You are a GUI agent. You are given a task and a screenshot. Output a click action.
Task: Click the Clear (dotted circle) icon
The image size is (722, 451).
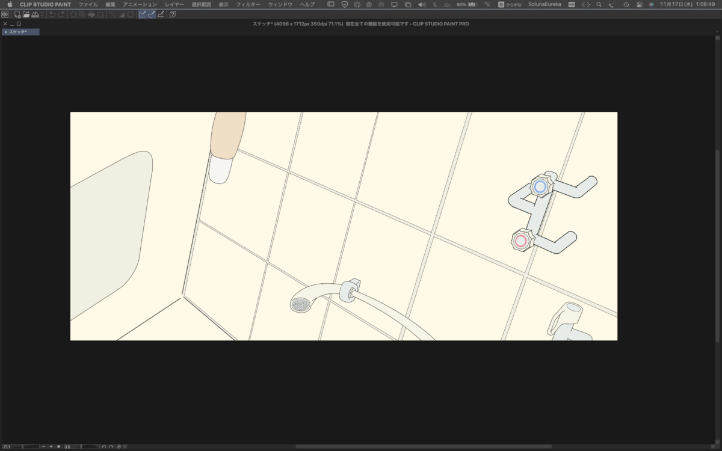click(73, 14)
